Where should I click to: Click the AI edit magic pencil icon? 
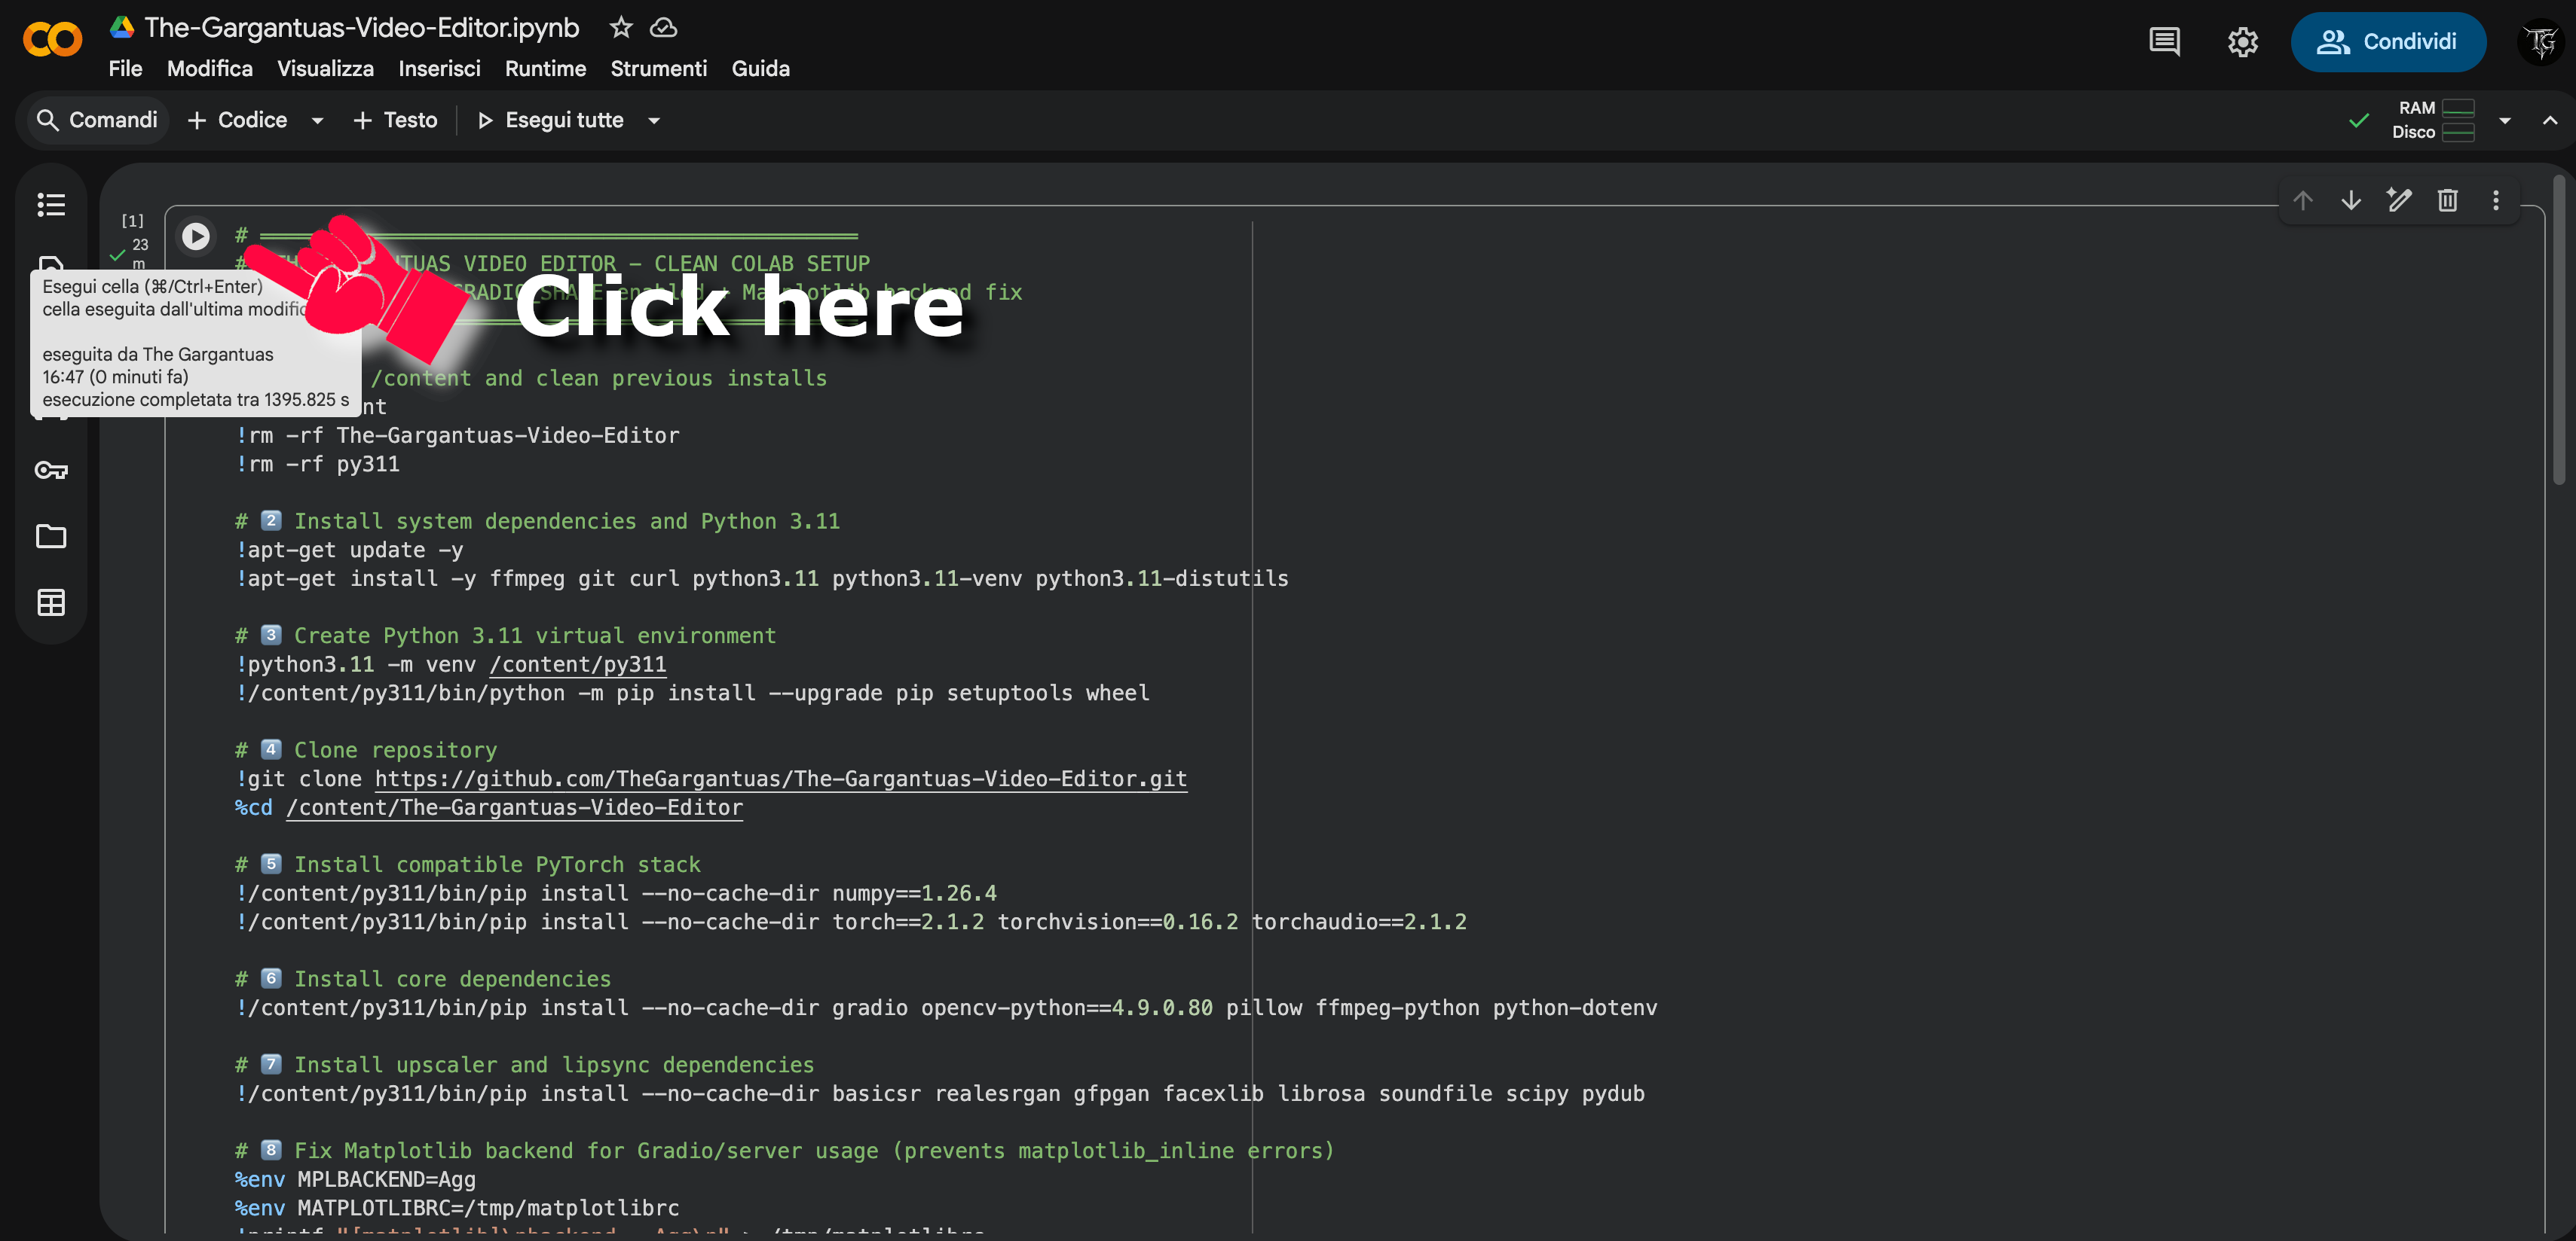pos(2399,201)
